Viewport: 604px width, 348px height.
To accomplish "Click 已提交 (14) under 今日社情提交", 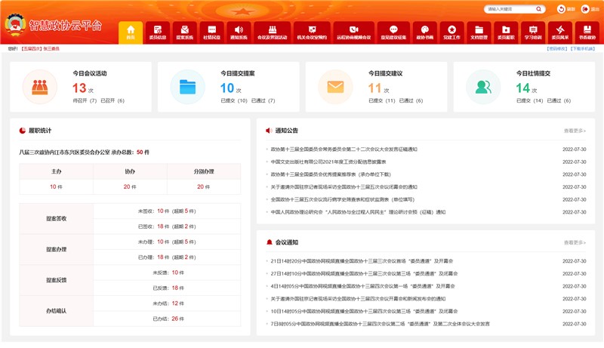I will 530,100.
